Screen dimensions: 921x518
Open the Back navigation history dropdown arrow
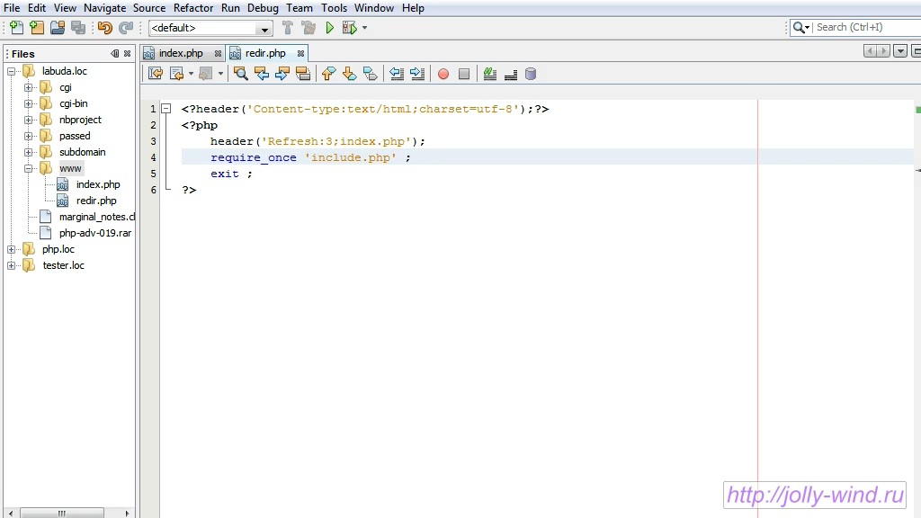(191, 74)
